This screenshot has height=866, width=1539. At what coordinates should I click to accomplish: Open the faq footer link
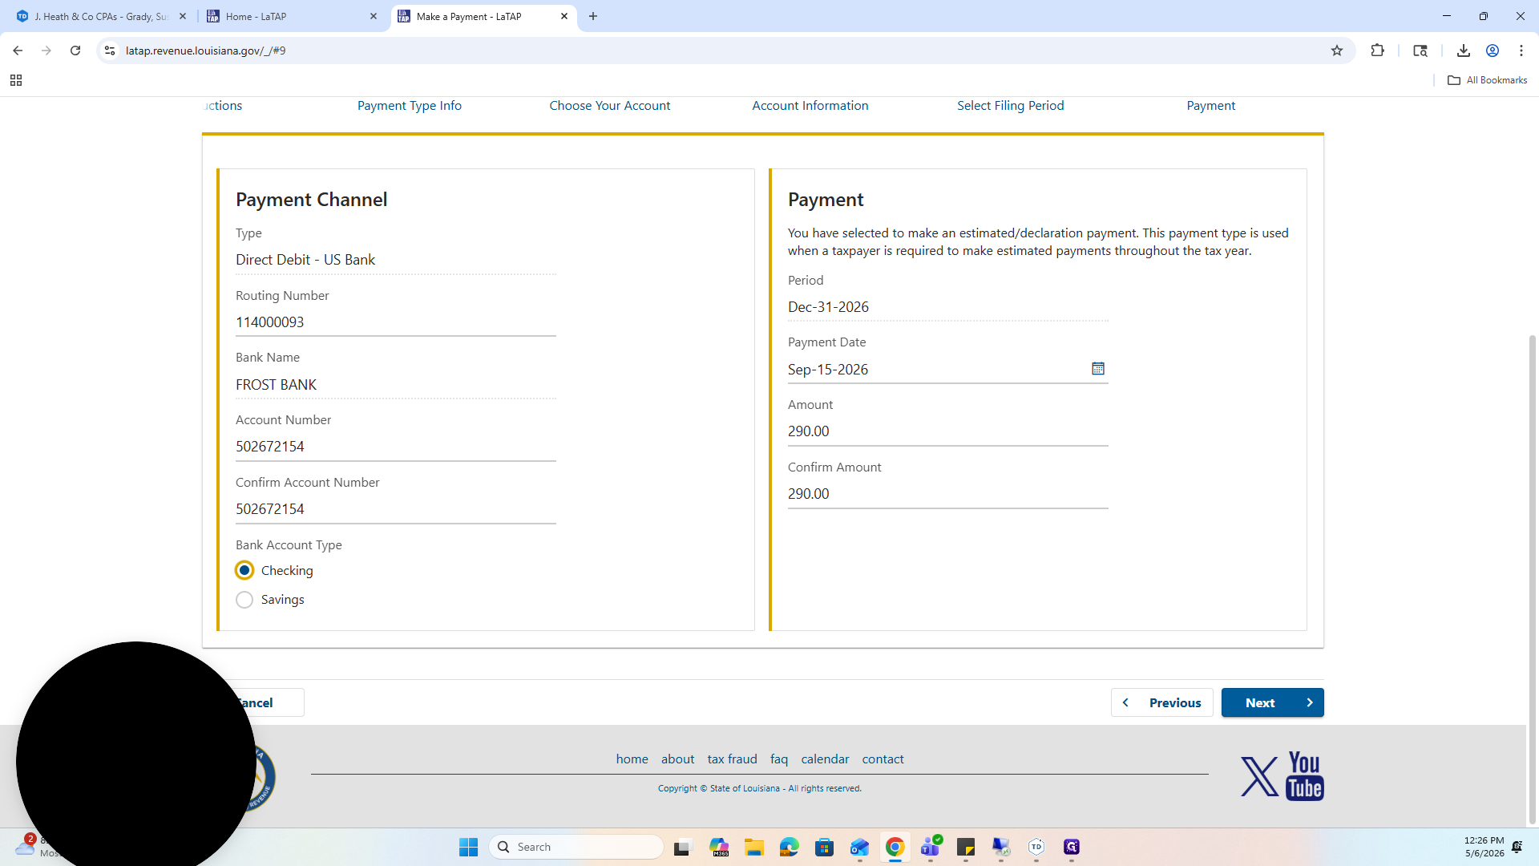[x=779, y=759]
